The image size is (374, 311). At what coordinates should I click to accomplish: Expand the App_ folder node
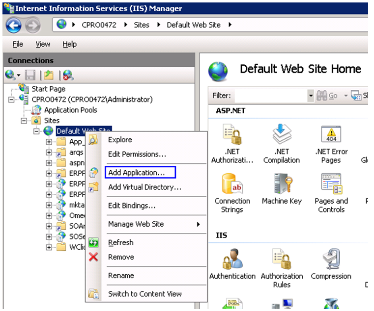click(x=49, y=142)
